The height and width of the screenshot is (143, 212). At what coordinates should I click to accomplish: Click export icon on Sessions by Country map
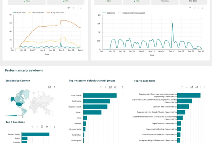point(50,87)
